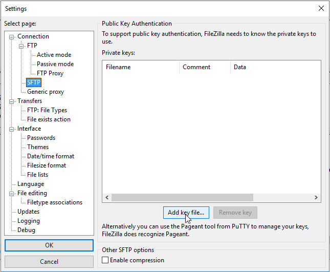Open the Active mode settings page

pyautogui.click(x=54, y=55)
